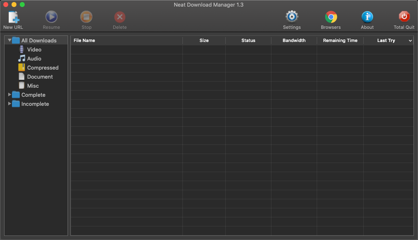Maximize the window with the green button
The width and height of the screenshot is (418, 240).
coord(22,5)
